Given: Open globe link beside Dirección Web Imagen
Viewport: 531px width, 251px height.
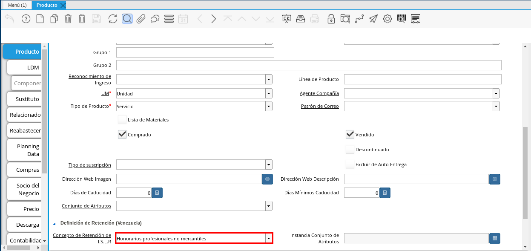Looking at the screenshot, I should click(267, 179).
